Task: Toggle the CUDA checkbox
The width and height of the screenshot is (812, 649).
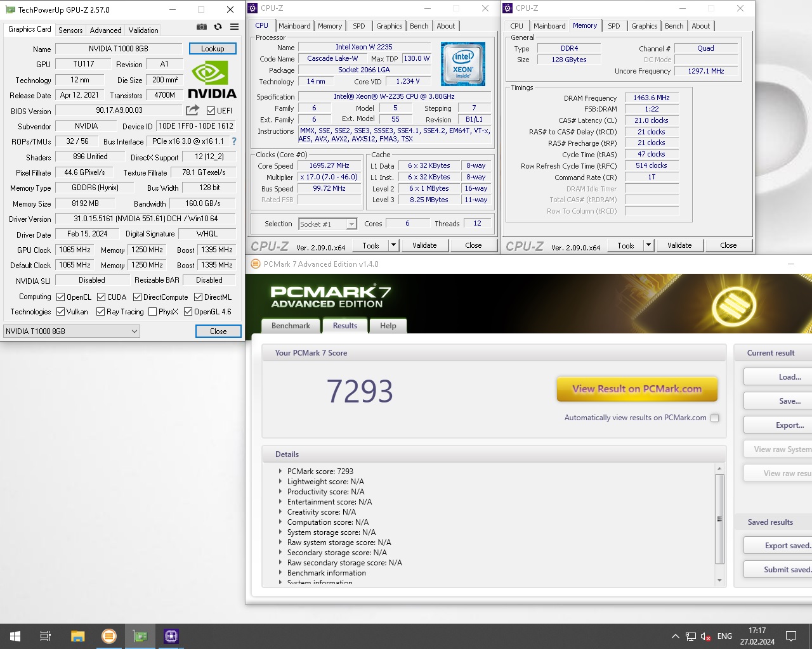Action: pos(101,297)
